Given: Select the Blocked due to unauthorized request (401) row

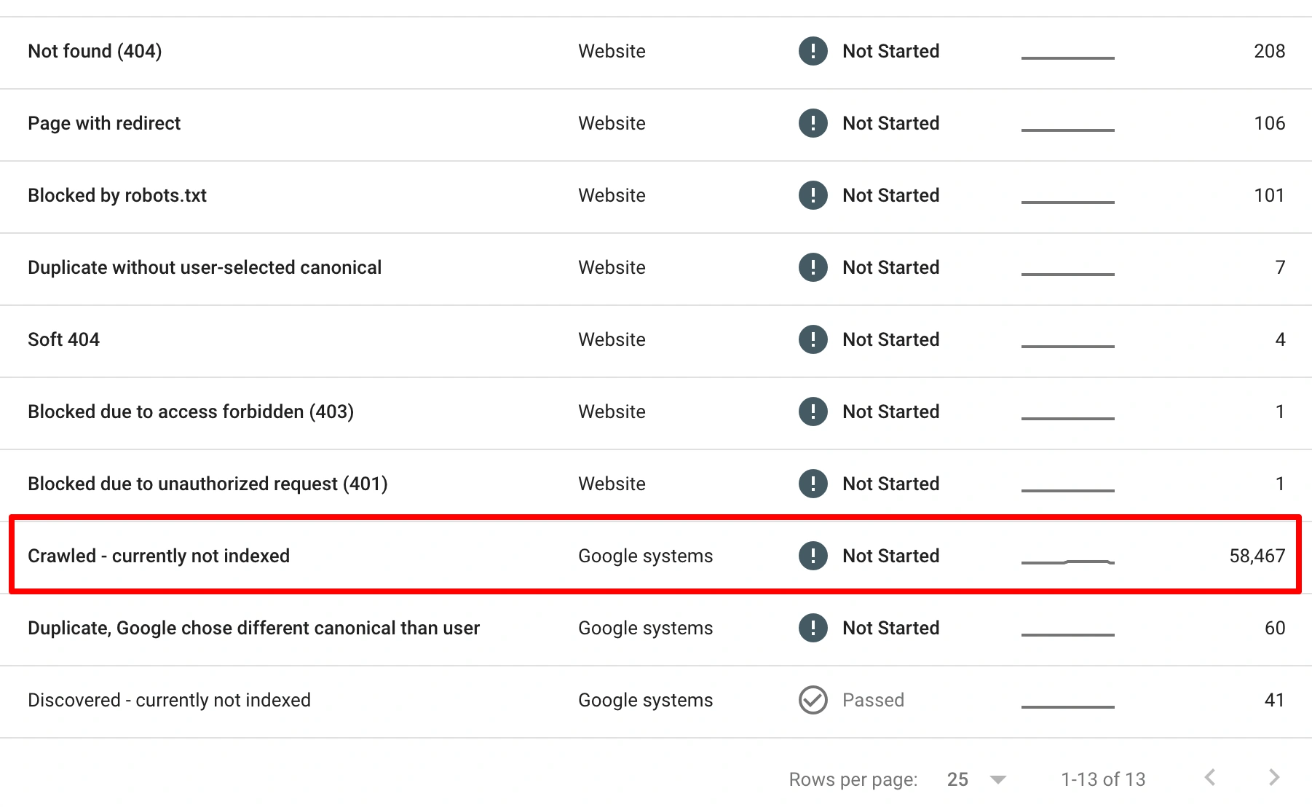Looking at the screenshot, I should point(208,484).
